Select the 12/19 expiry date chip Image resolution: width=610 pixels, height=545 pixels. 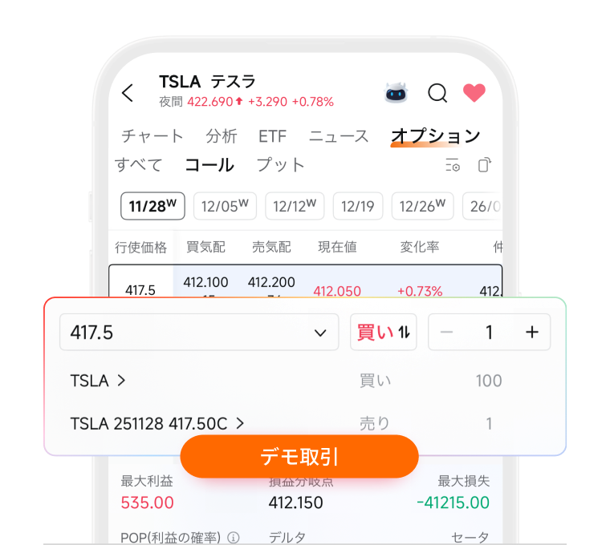[357, 206]
